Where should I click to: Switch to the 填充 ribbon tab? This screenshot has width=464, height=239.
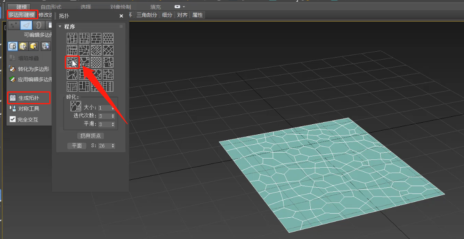click(x=156, y=7)
